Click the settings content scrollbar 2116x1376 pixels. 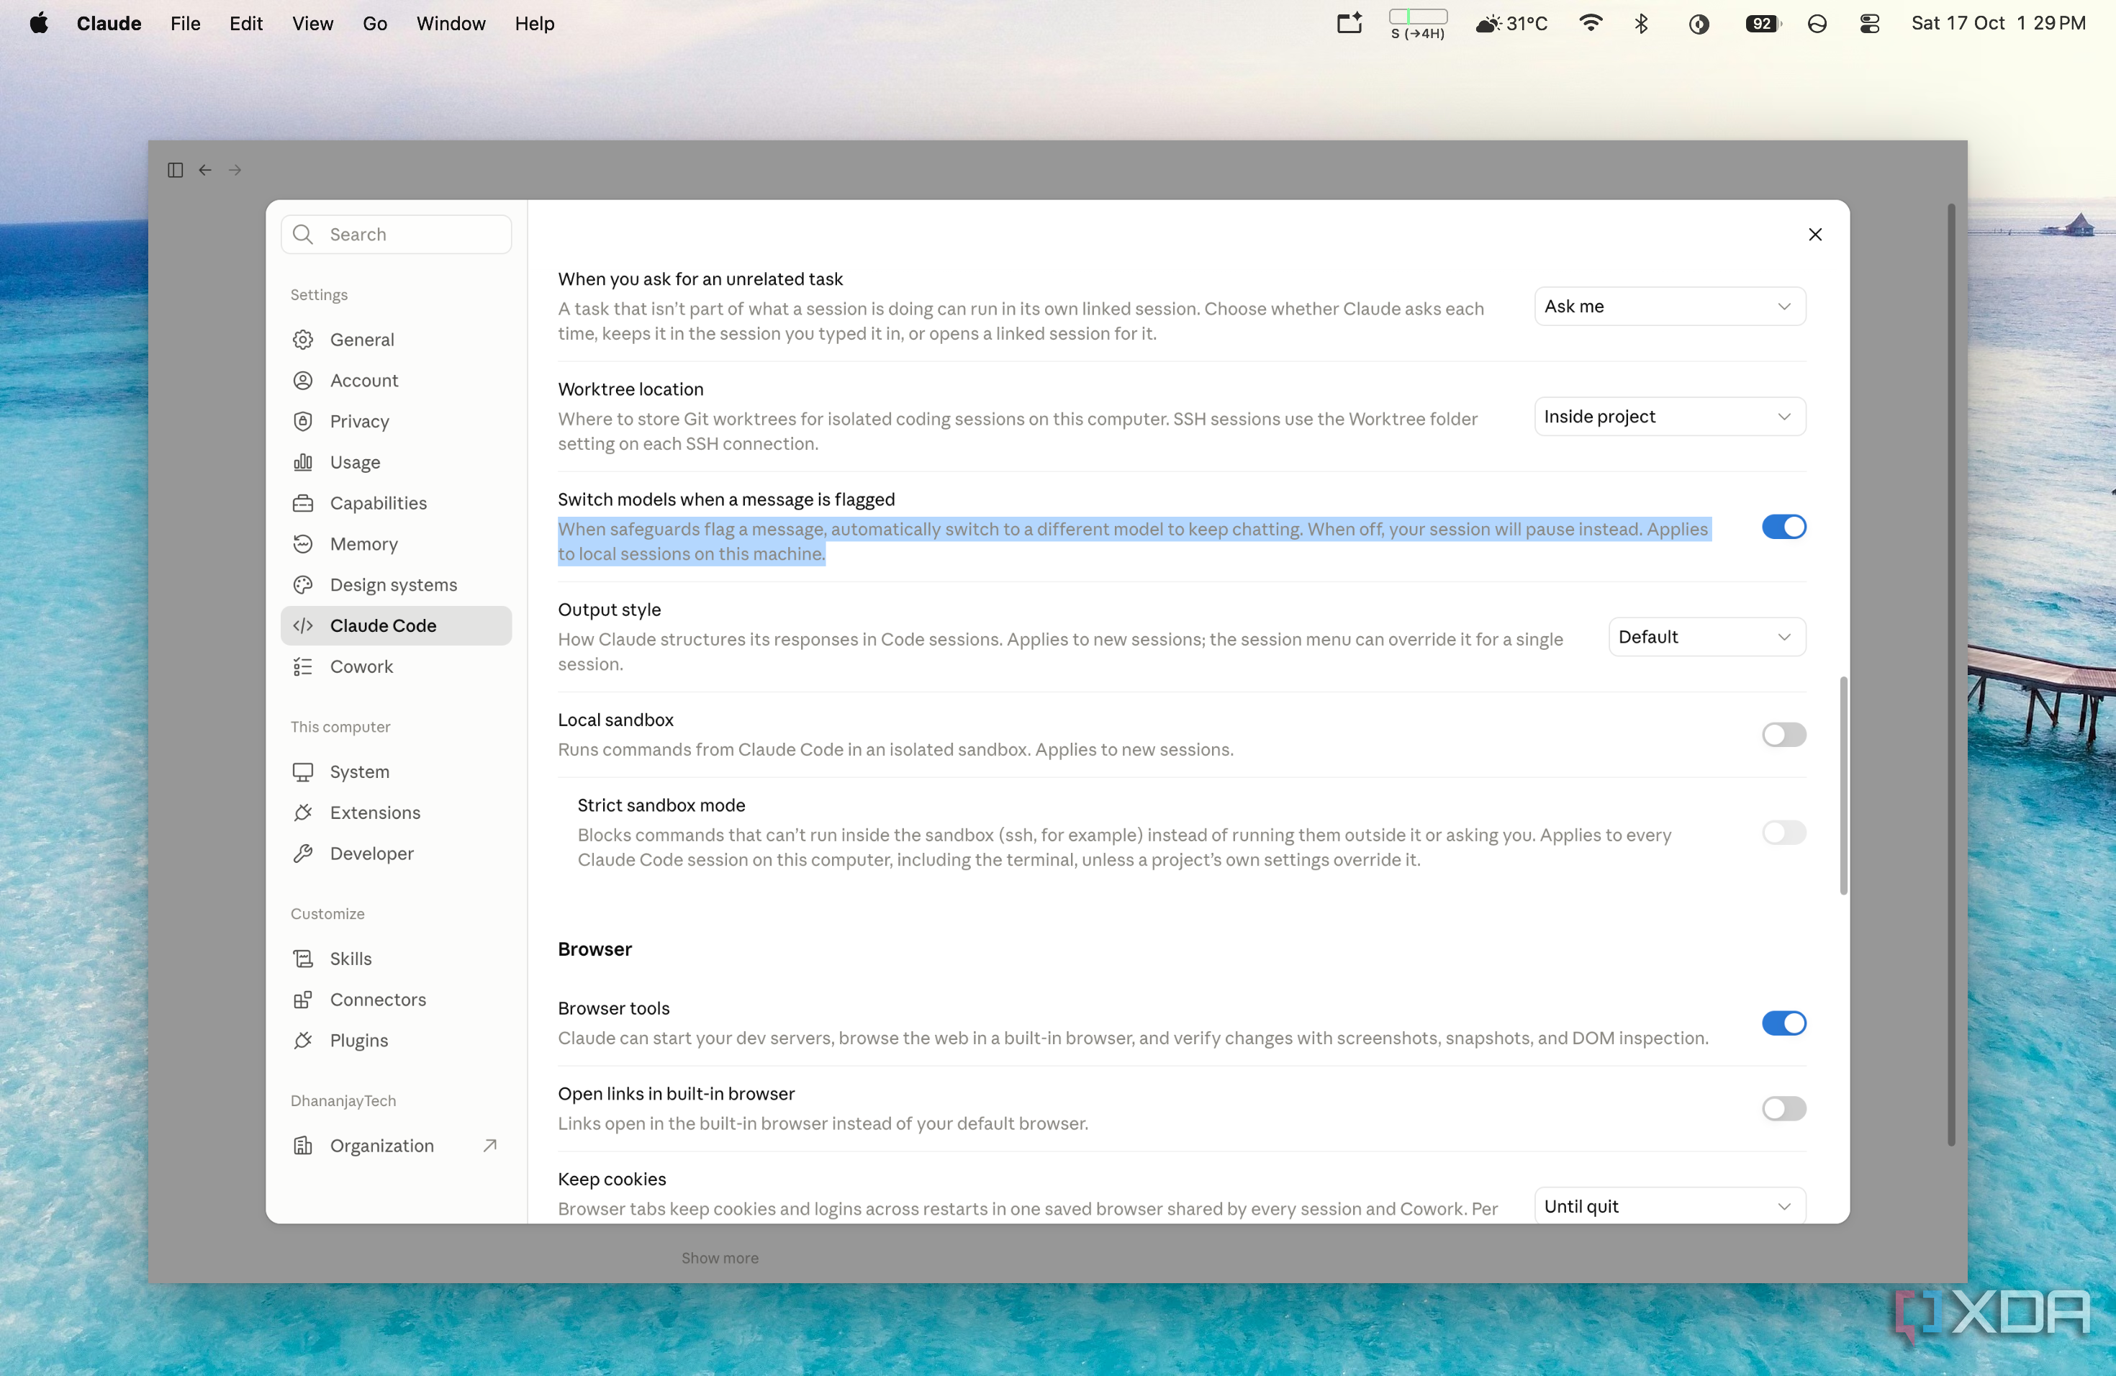[1844, 786]
